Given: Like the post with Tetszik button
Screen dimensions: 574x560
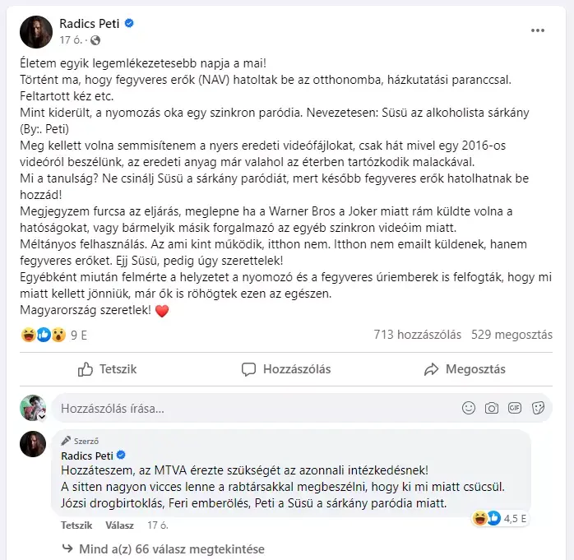Looking at the screenshot, I should click(107, 369).
